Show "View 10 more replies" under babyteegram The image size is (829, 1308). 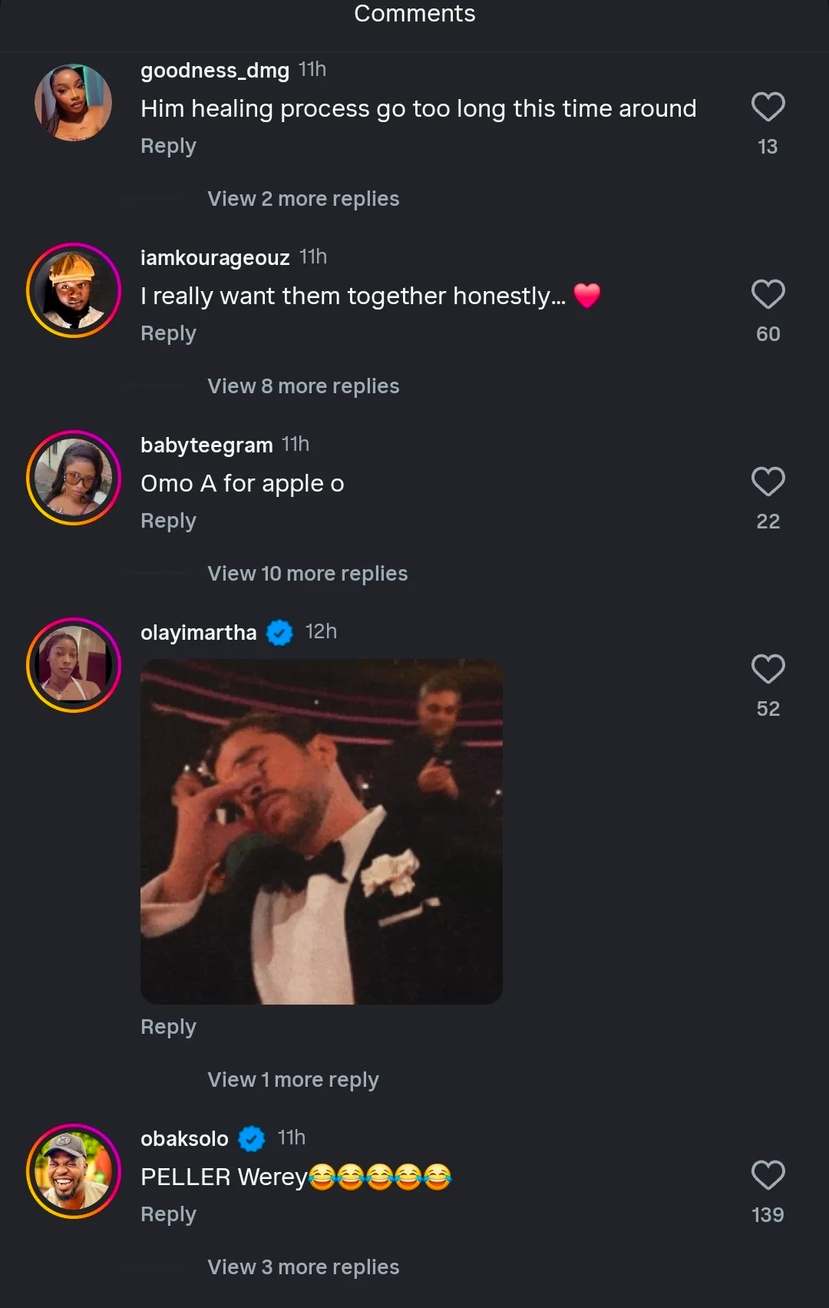(x=307, y=574)
